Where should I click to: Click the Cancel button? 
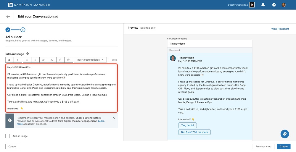tap(12, 147)
